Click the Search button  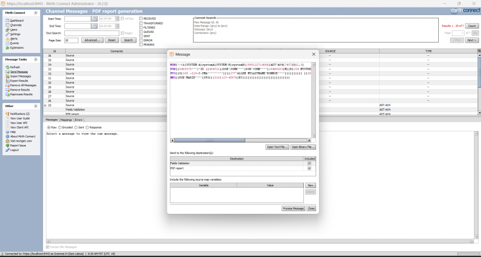tap(129, 40)
